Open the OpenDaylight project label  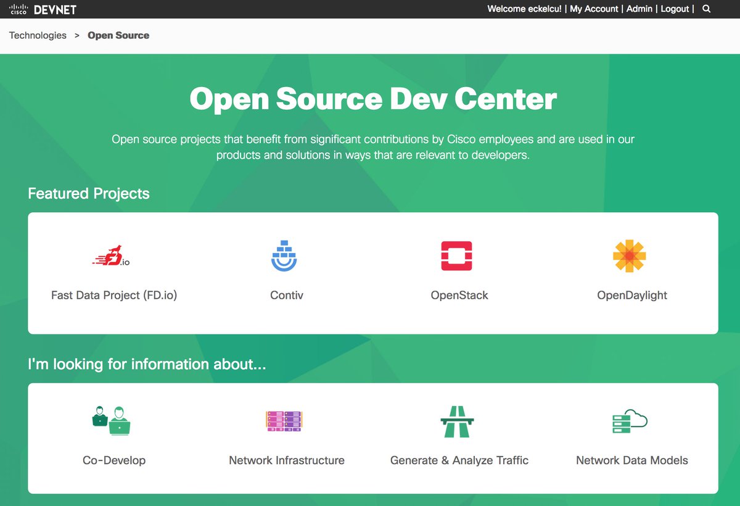click(x=632, y=295)
